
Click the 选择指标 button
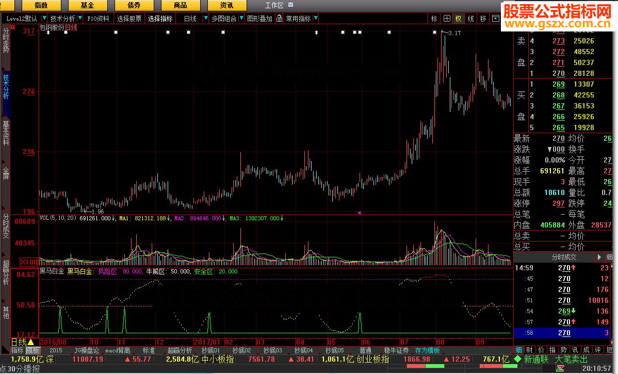(x=160, y=19)
